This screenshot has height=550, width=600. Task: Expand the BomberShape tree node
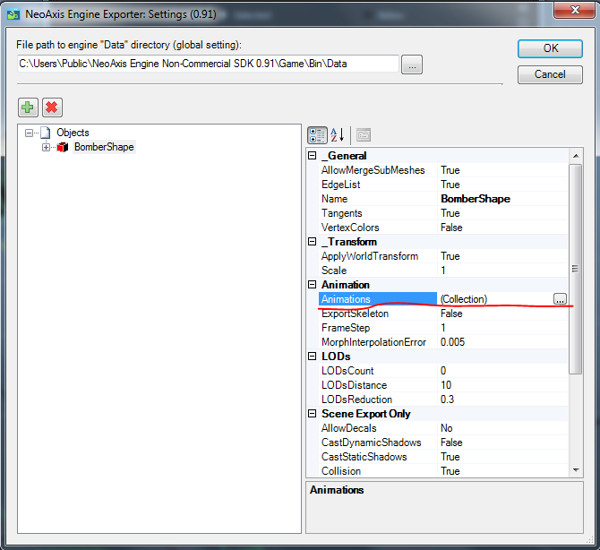click(x=46, y=148)
